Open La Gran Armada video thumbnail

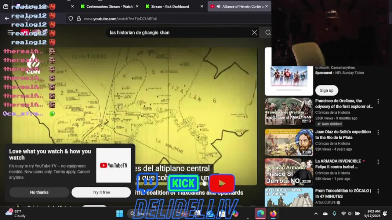click(x=289, y=172)
